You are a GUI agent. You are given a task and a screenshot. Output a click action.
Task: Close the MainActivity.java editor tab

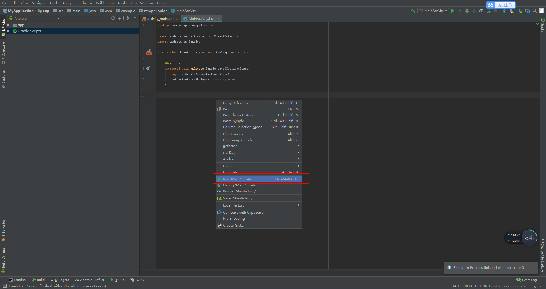click(x=219, y=18)
